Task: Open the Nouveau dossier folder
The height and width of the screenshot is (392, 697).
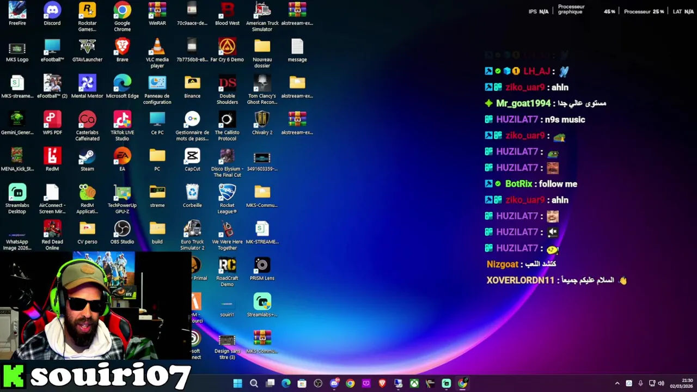Action: click(x=262, y=53)
